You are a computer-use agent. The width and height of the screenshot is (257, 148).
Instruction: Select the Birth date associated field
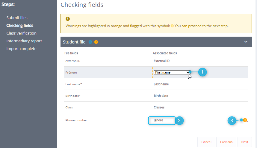[161, 96]
